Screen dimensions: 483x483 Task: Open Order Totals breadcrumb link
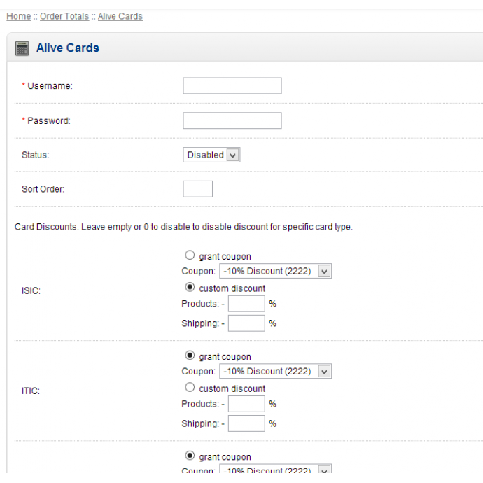(64, 16)
